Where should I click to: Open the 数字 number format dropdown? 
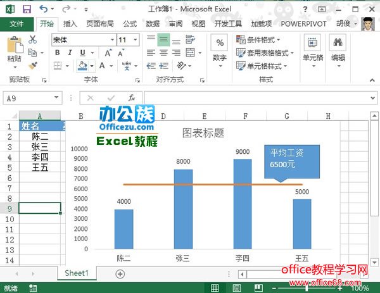pyautogui.click(x=220, y=52)
